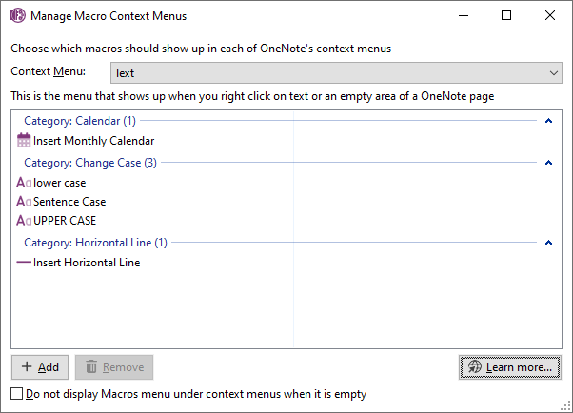Viewport: 573px width, 413px height.
Task: Select the Insert Monthly Calendar macro
Action: pyautogui.click(x=93, y=141)
